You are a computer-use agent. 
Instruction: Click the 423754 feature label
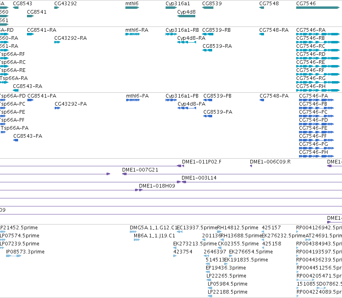[x=183, y=252]
